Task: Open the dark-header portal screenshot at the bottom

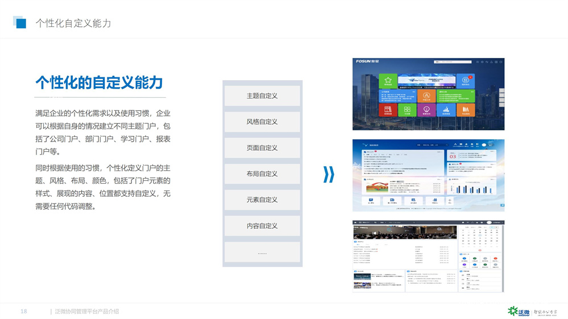Action: pos(428,256)
